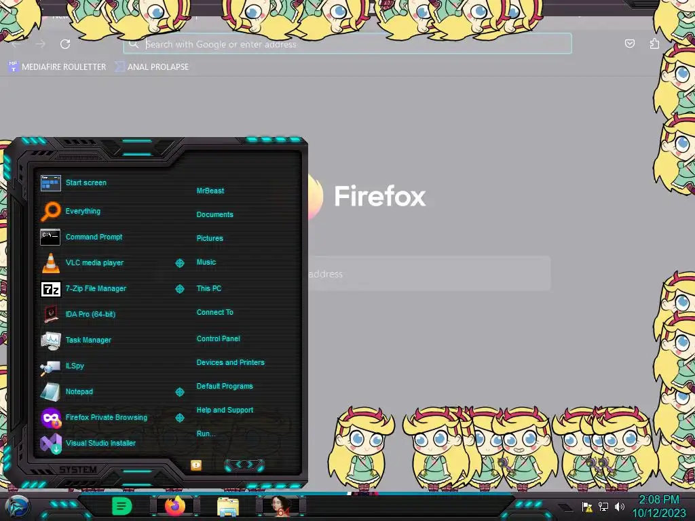
Task: Open This PC from the start menu
Action: coord(209,288)
